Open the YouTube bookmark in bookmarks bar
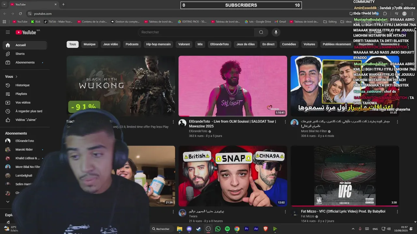The image size is (417, 234). click(20, 22)
